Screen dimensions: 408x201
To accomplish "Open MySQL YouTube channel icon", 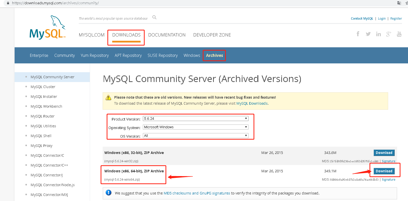I will (399, 34).
